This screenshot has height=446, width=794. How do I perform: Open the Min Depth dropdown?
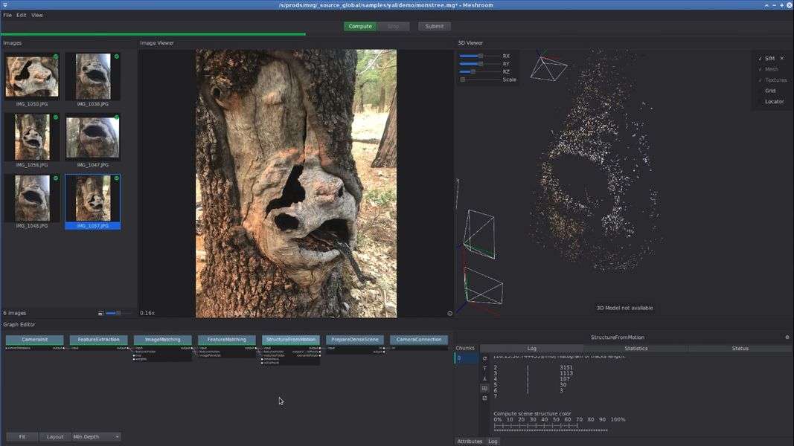tap(96, 437)
